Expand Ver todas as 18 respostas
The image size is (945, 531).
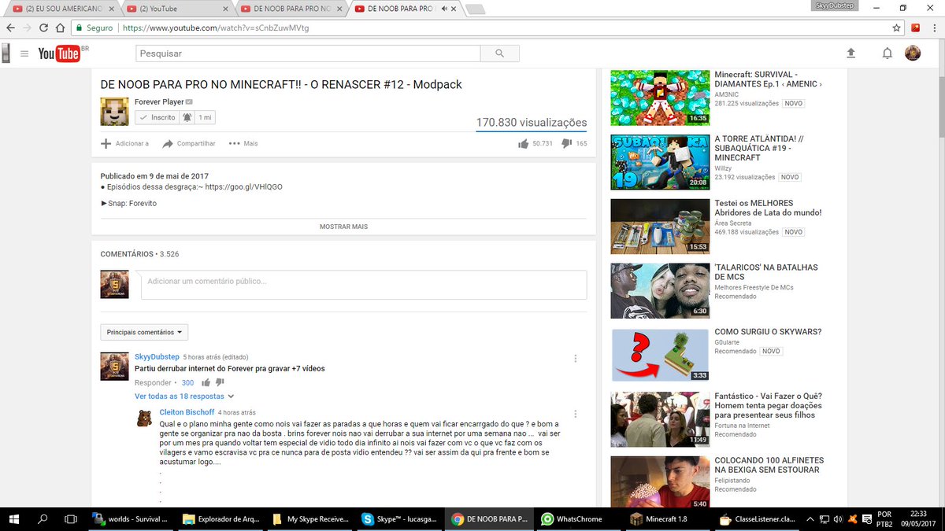(184, 396)
